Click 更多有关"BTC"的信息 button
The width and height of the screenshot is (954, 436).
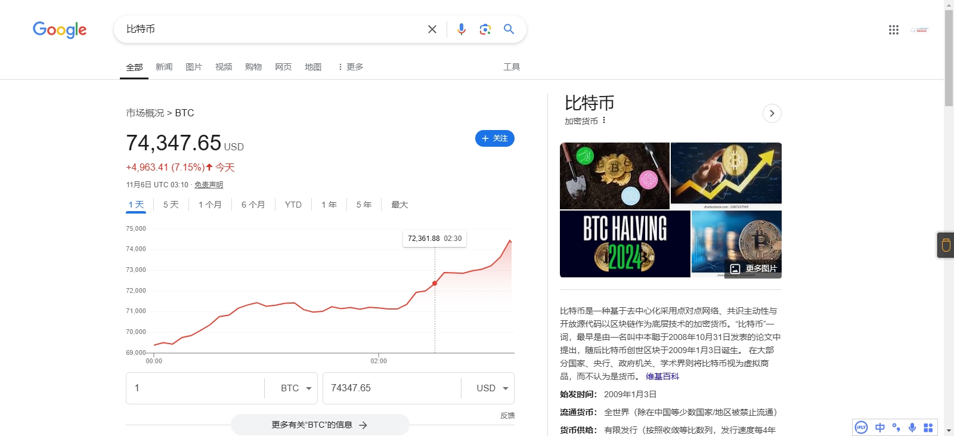[320, 425]
